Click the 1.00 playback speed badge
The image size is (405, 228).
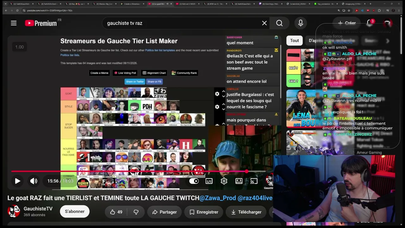(20, 47)
